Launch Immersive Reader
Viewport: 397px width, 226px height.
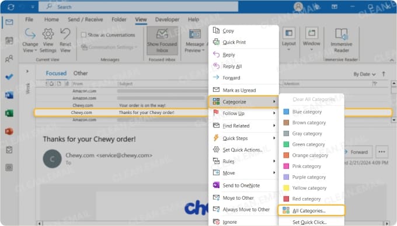pyautogui.click(x=342, y=40)
